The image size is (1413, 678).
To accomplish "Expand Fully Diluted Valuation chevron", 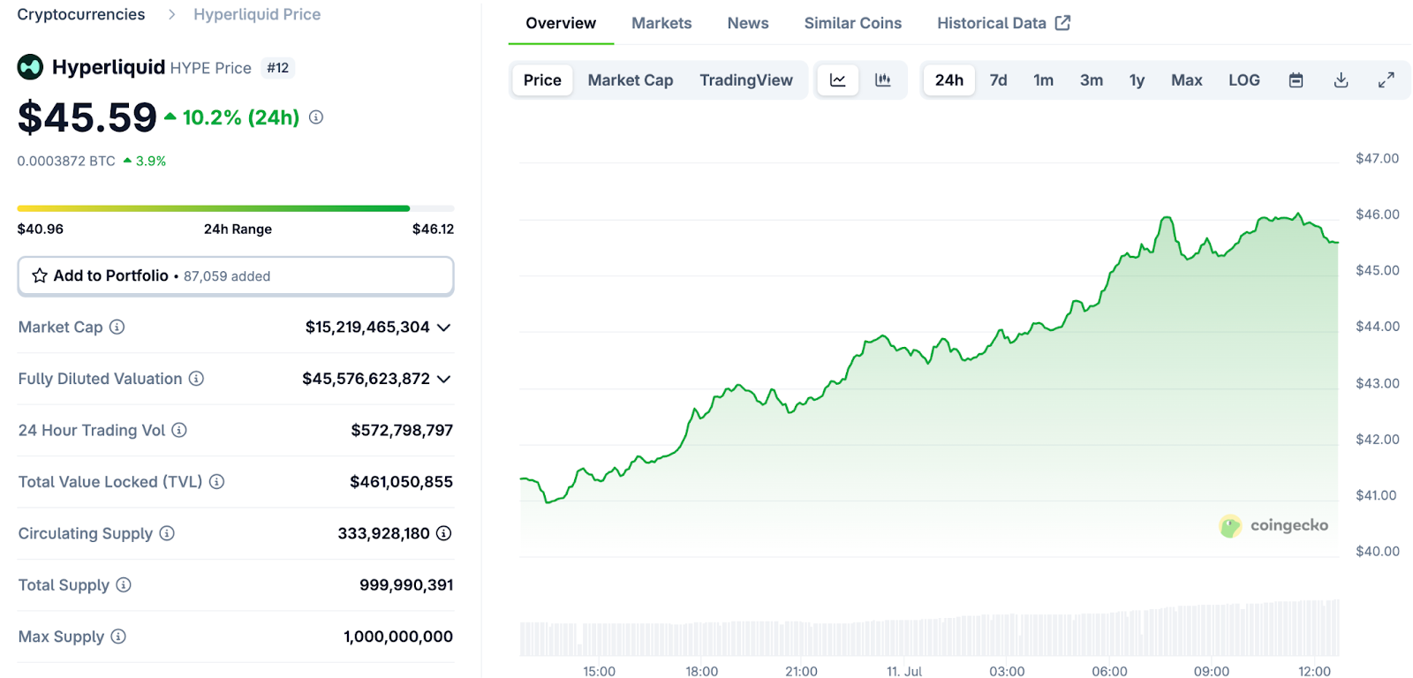I will 444,379.
